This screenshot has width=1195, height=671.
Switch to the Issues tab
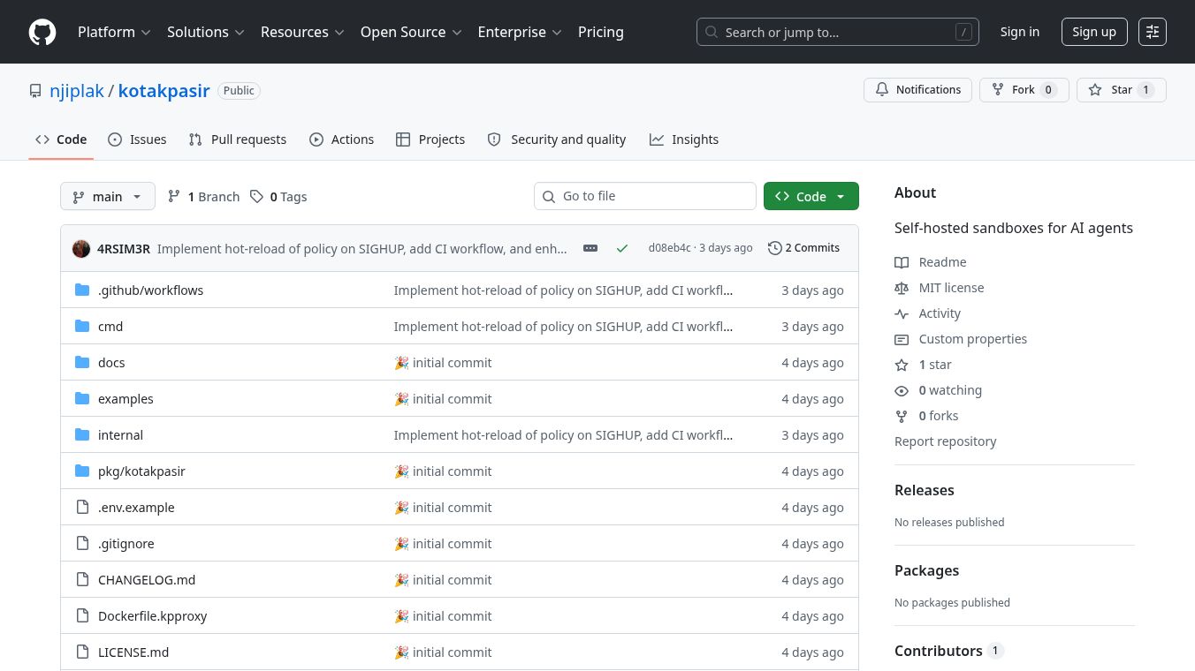(x=137, y=139)
